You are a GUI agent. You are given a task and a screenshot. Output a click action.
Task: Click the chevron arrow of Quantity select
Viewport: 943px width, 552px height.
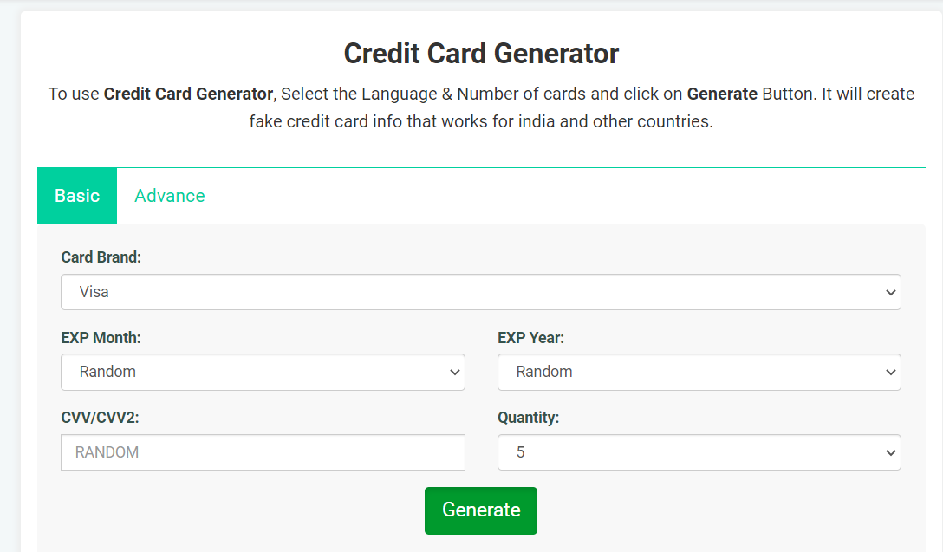891,453
